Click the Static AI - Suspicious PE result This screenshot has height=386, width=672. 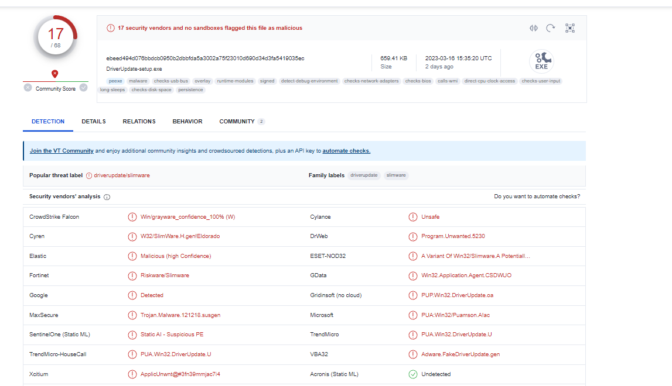[x=172, y=335]
